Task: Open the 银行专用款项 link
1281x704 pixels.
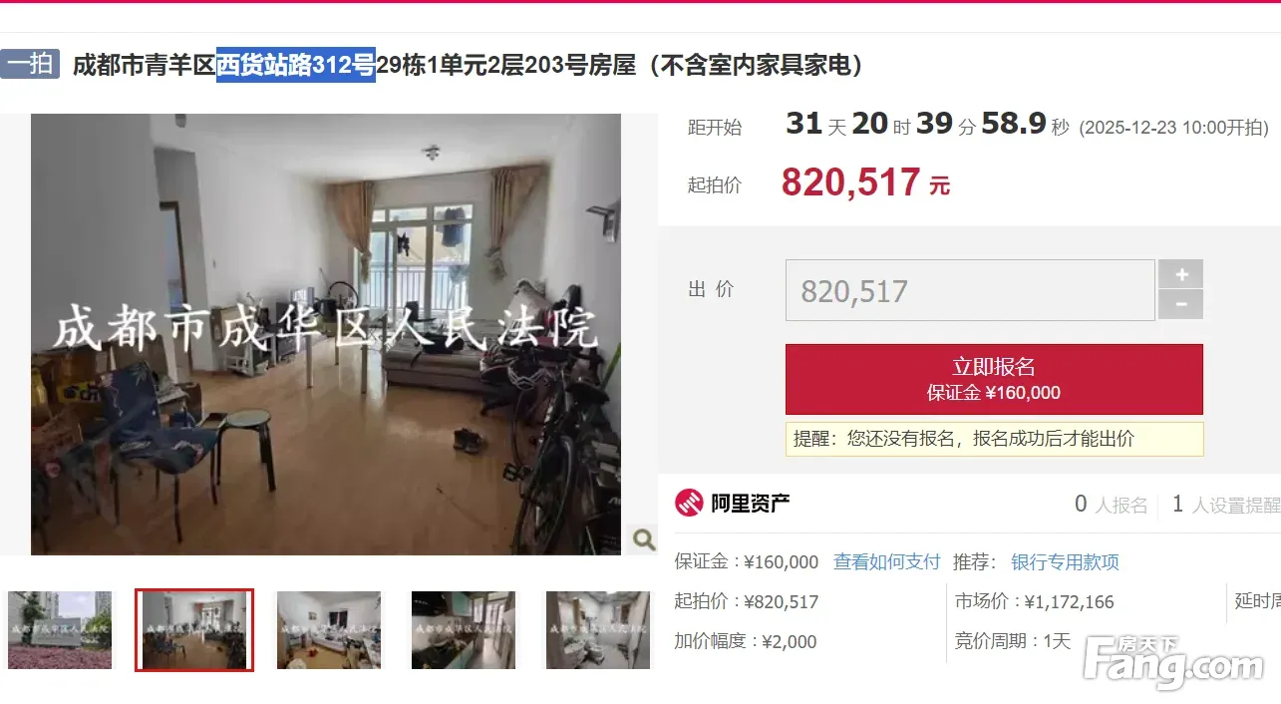Action: [1065, 562]
